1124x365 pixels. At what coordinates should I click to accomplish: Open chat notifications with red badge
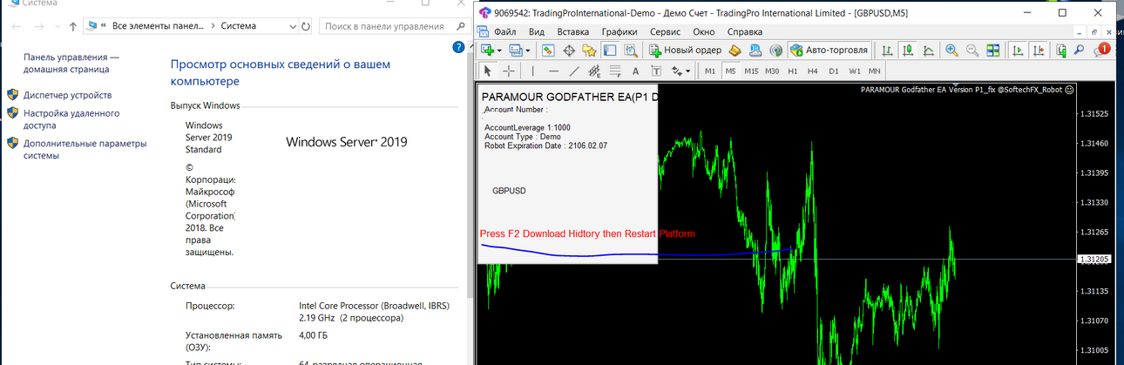[x=1102, y=50]
